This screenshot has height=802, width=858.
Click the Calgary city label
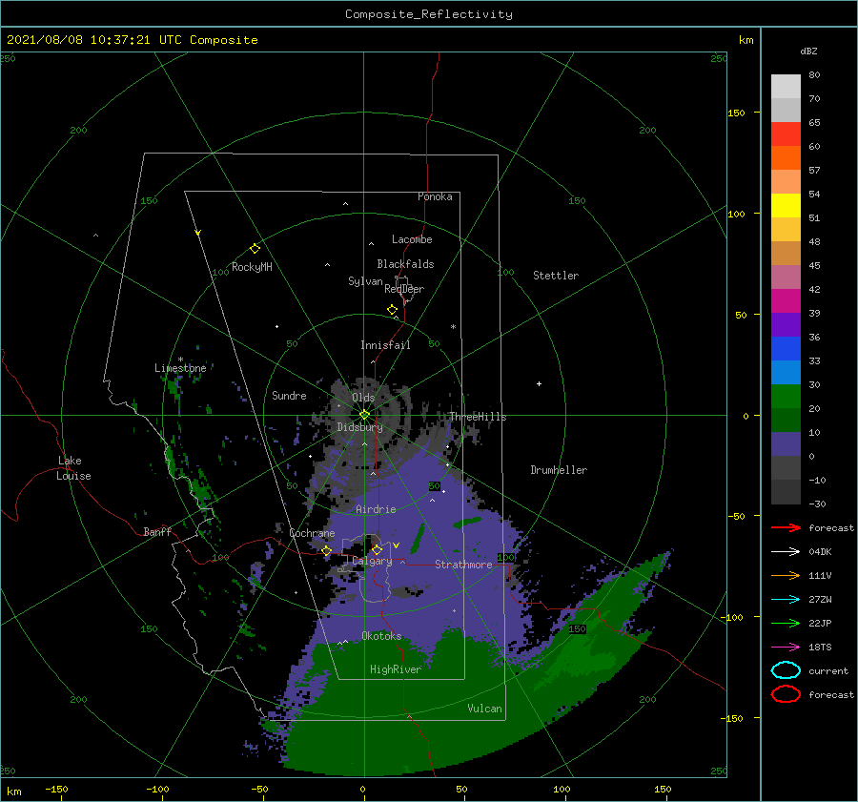click(372, 561)
